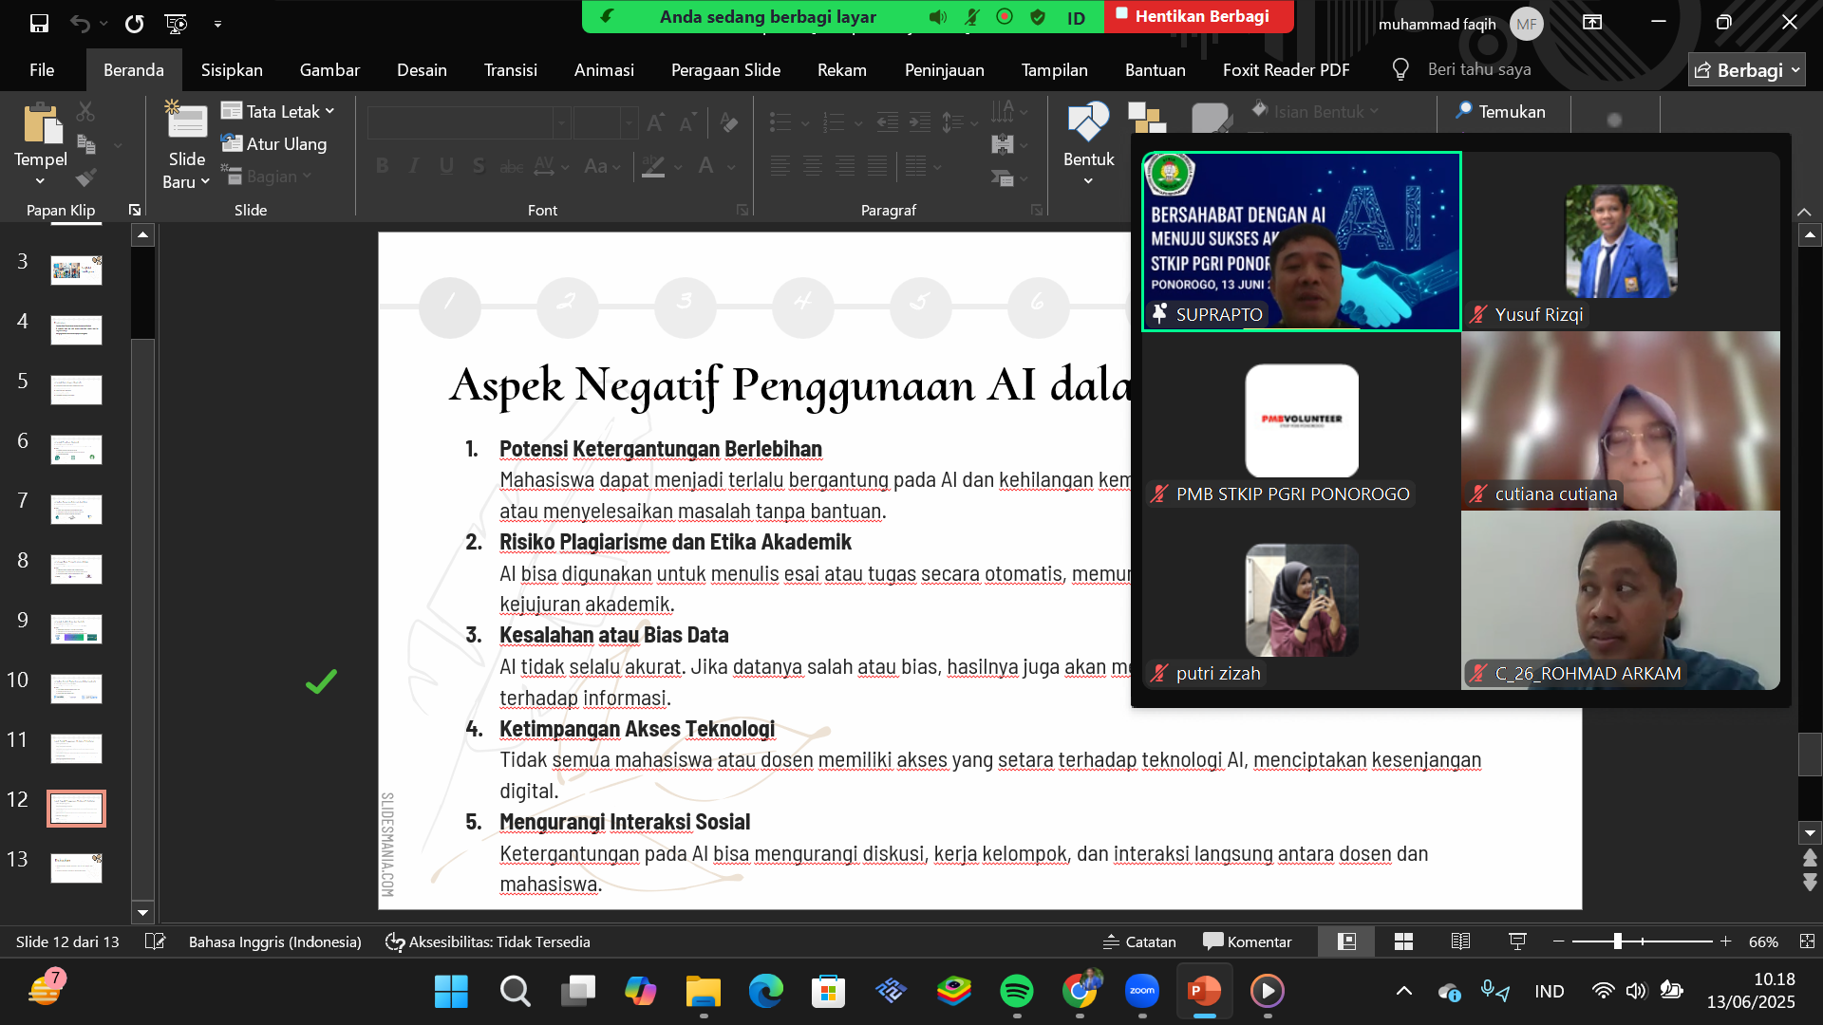
Task: Switch to Reading view icon
Action: 1460,941
